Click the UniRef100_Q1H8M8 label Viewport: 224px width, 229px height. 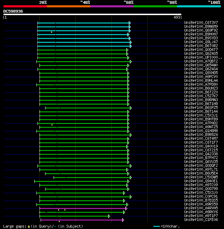pyautogui.click(x=201, y=131)
